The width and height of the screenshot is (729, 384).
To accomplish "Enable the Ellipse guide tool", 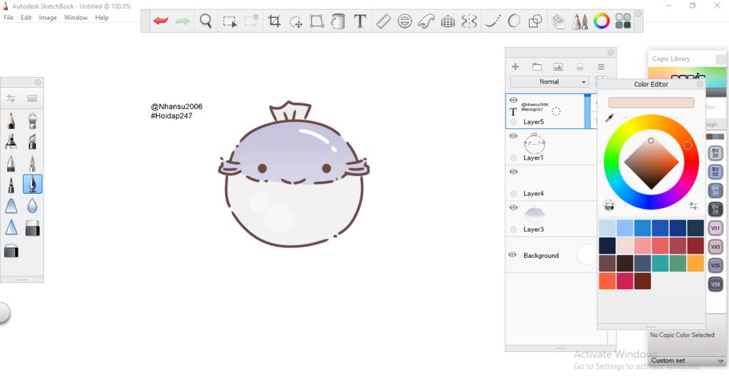I will pos(404,21).
